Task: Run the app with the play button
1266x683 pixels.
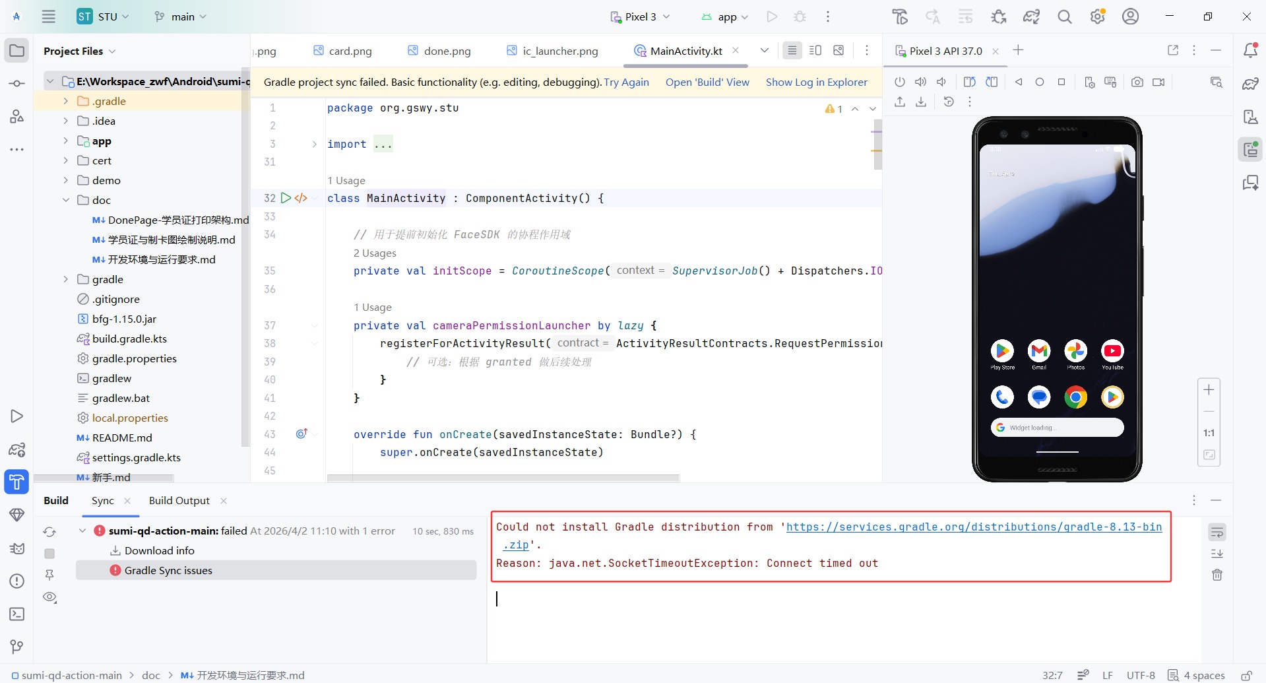Action: pyautogui.click(x=772, y=16)
